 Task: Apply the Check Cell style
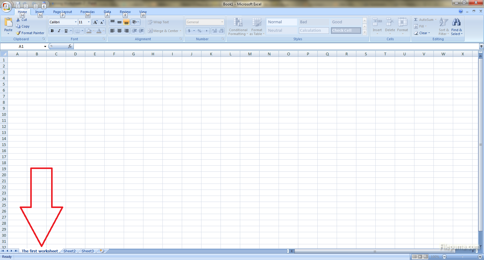pyautogui.click(x=346, y=31)
